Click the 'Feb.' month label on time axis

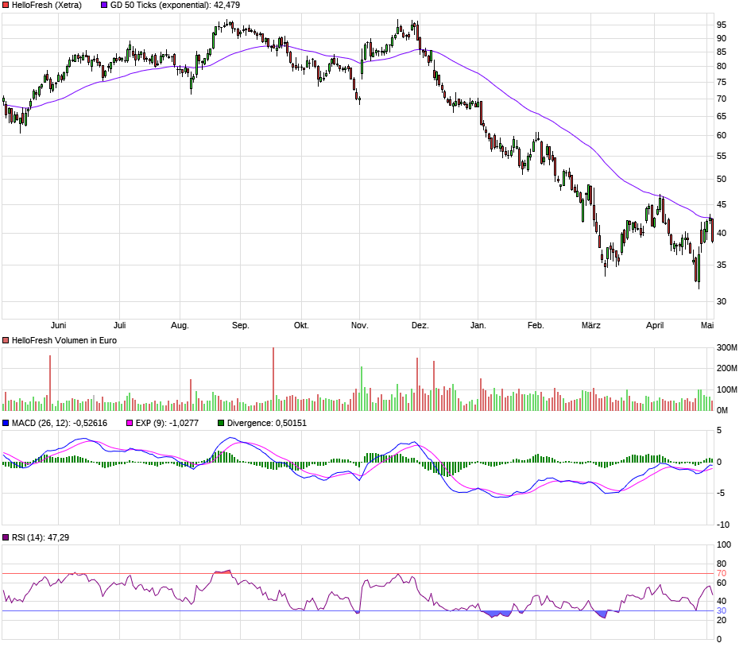(x=536, y=325)
